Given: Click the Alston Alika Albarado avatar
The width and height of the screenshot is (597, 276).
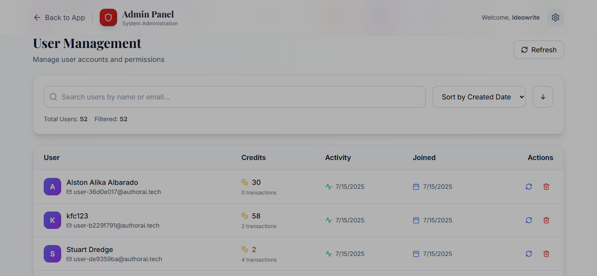Looking at the screenshot, I should [x=52, y=187].
